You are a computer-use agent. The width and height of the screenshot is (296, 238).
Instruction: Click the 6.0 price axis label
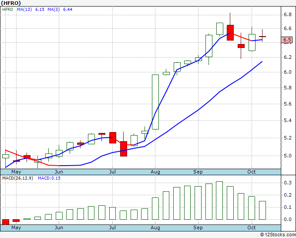(287, 72)
